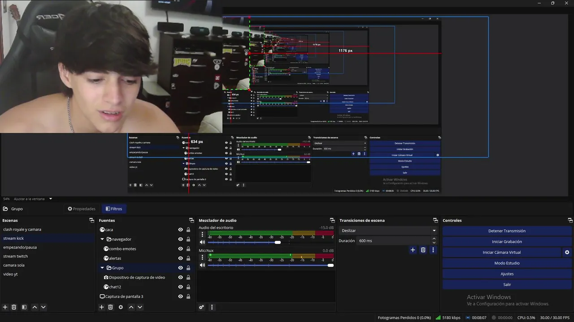
Task: Add a scene transition plus icon
Action: coord(413,250)
